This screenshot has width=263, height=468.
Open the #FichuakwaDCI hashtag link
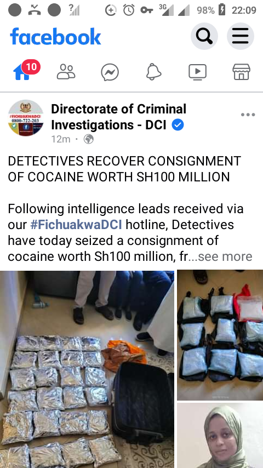point(76,225)
